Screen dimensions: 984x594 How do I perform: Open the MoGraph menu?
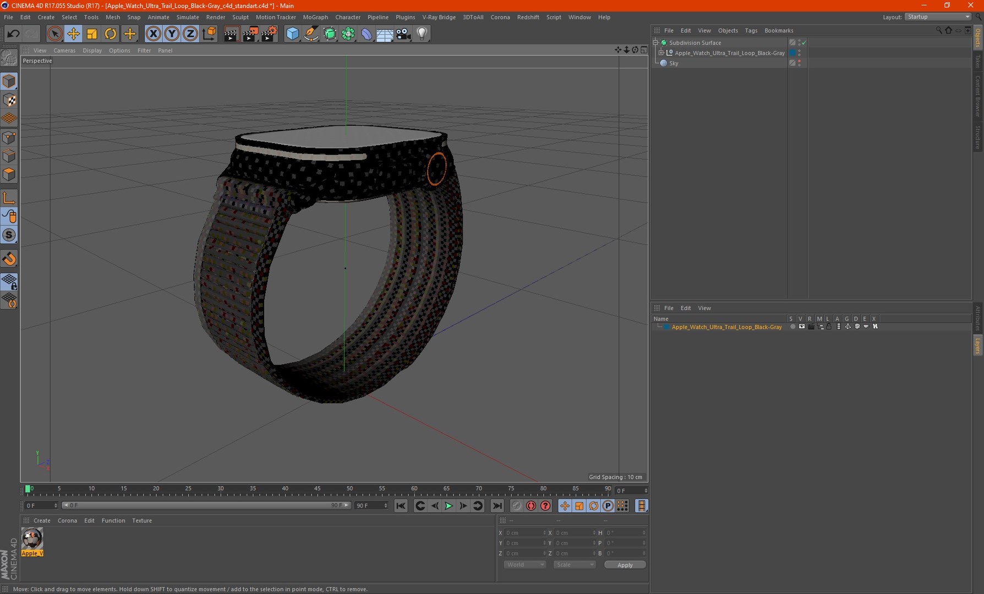(315, 17)
